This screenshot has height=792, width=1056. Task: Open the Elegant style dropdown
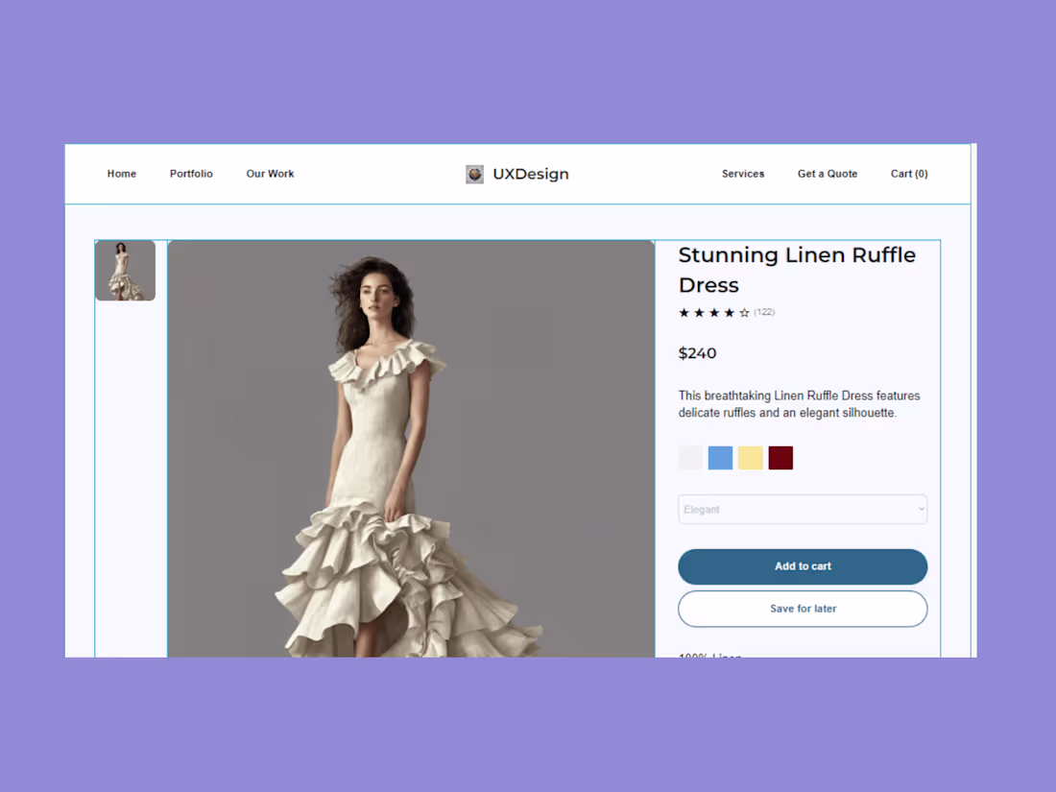point(803,509)
